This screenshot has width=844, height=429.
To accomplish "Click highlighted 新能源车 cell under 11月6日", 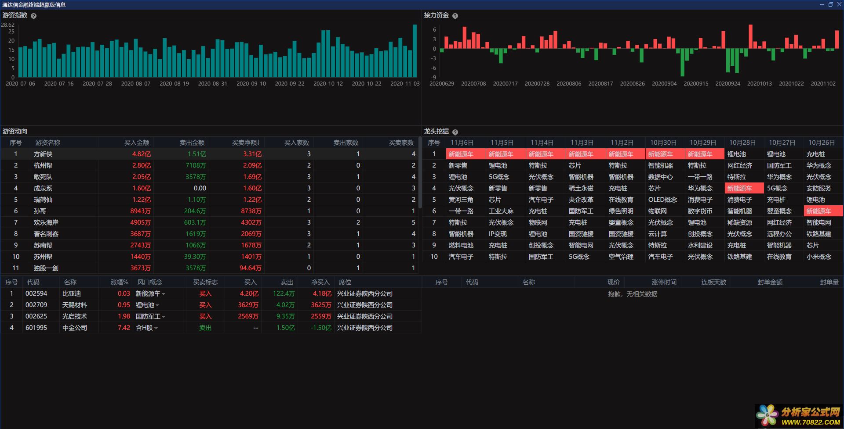I will click(x=466, y=154).
